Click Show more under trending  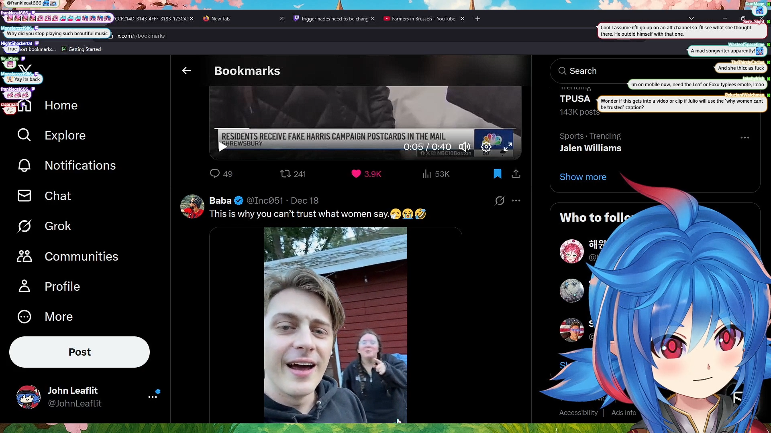583,177
